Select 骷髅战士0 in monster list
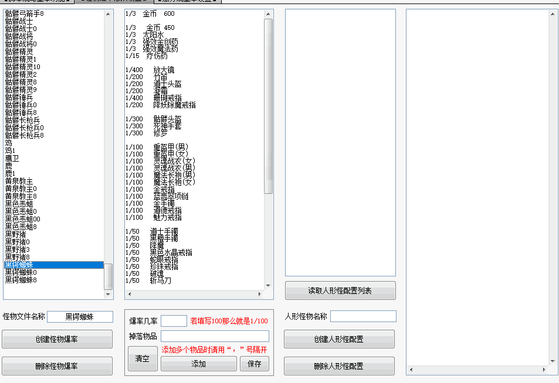The width and height of the screenshot is (559, 383). (21, 29)
